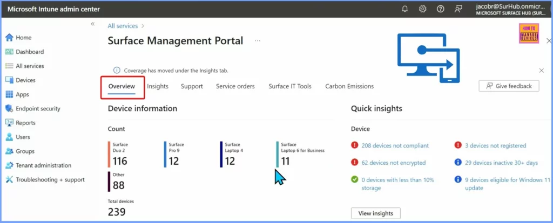Viewport: 553px width, 223px height.
Task: Switch to the Support tab
Action: tap(192, 86)
